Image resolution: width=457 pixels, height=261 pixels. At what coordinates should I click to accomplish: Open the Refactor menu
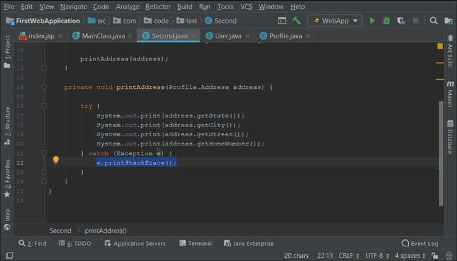pyautogui.click(x=158, y=7)
